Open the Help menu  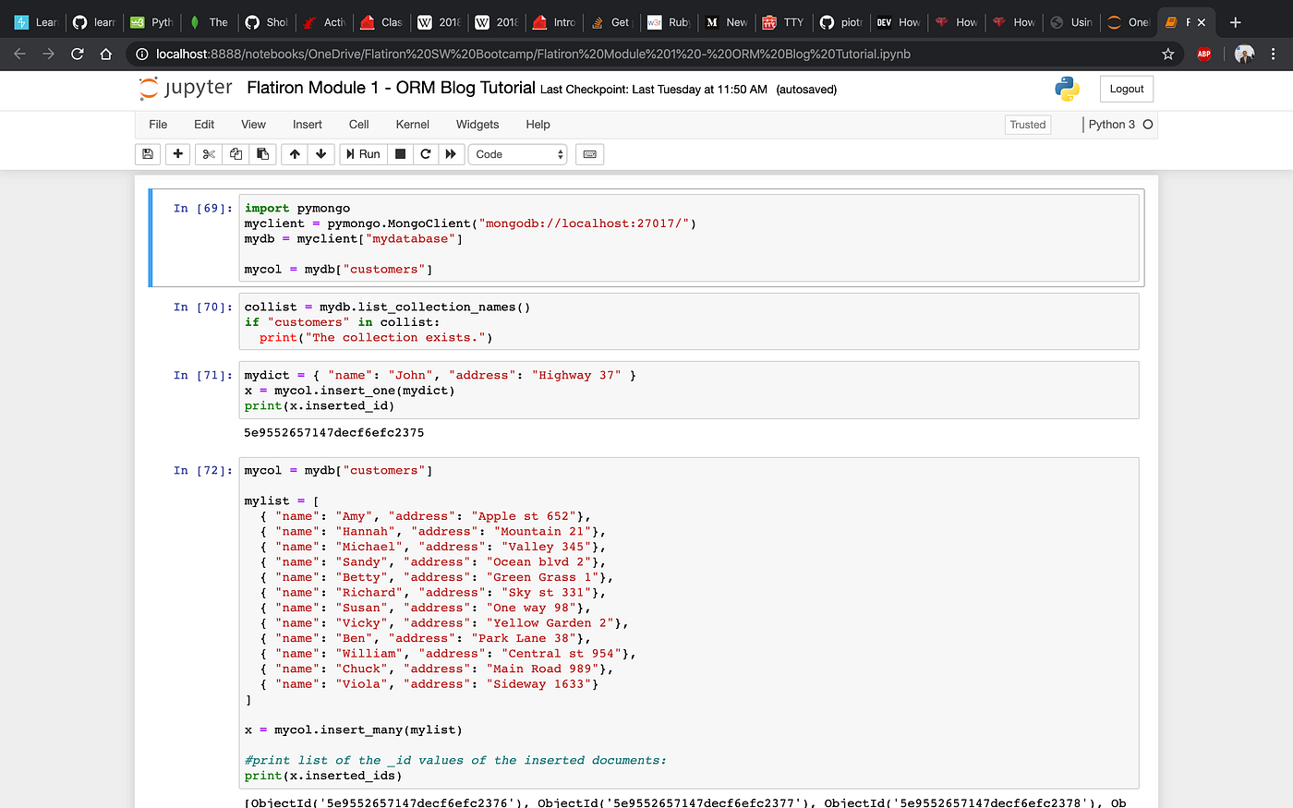(538, 124)
